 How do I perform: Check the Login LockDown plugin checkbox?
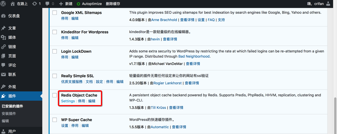coord(55,51)
